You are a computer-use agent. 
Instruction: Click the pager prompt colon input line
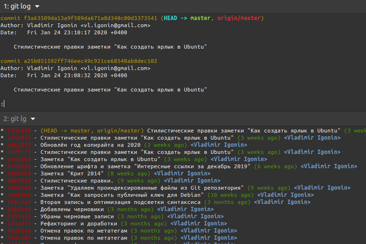(x=3, y=104)
